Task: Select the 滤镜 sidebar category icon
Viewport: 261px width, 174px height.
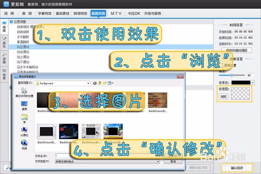Action: tap(4, 58)
